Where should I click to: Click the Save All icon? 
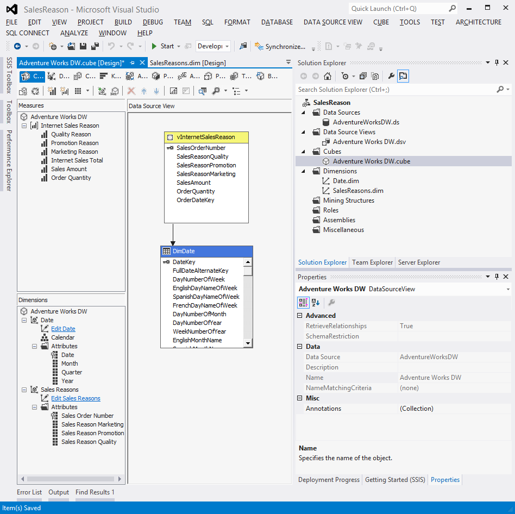pos(95,46)
